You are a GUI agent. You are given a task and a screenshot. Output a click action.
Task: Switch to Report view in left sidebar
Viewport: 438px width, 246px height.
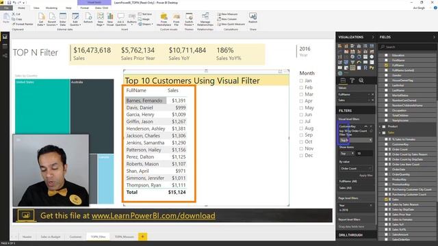click(x=5, y=36)
